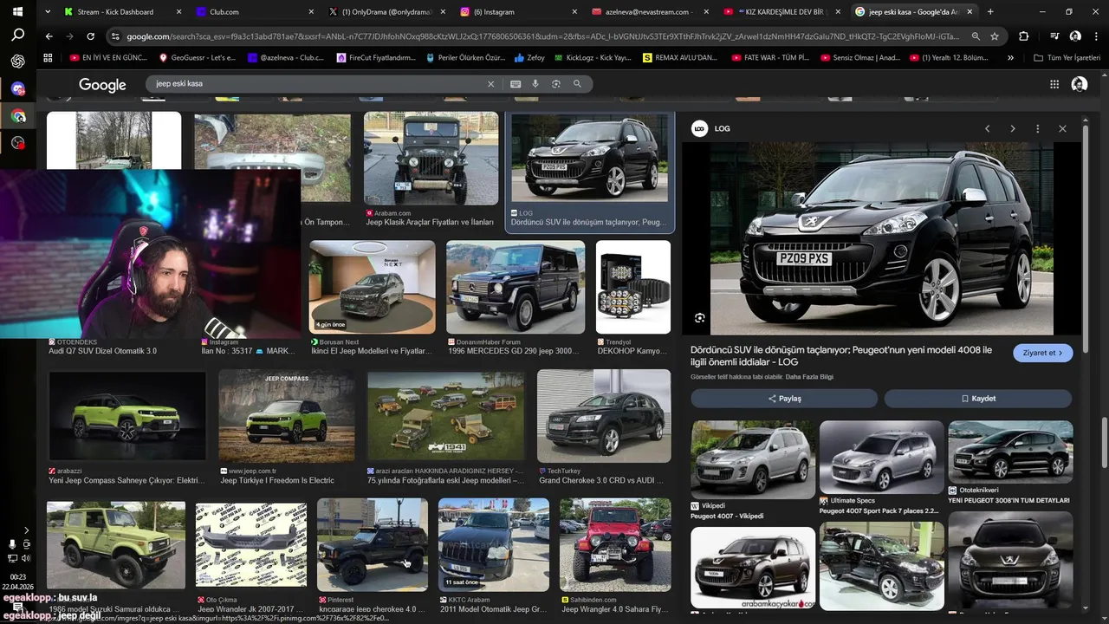
Task: Clear the Google search box text
Action: (x=490, y=84)
